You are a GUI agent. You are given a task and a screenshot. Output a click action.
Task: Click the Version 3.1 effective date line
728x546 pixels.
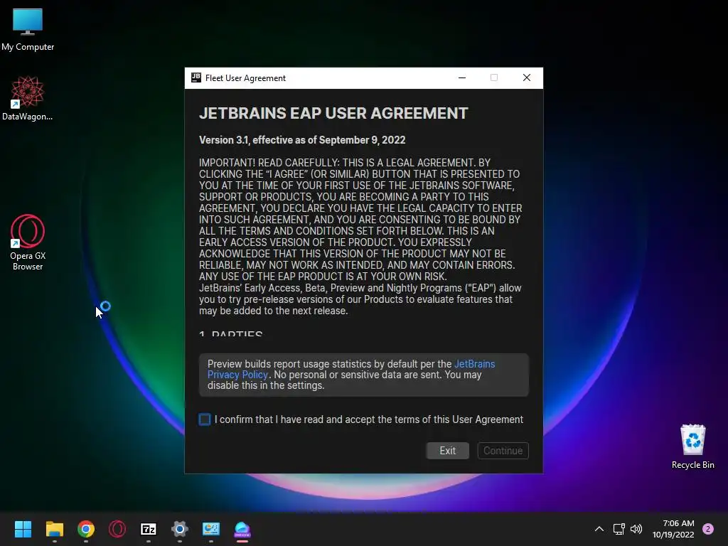[x=302, y=140]
